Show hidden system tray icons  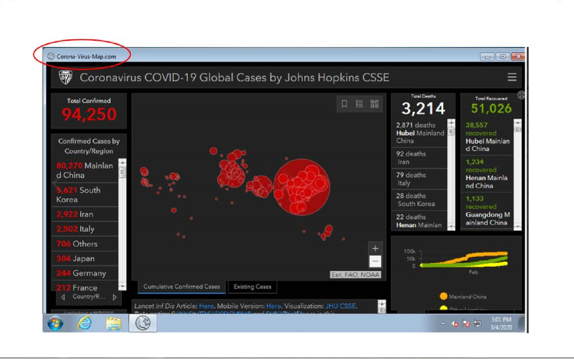pyautogui.click(x=443, y=324)
